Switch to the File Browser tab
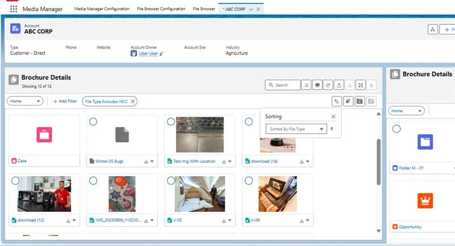Screen dimensions: 455x246 204,9
